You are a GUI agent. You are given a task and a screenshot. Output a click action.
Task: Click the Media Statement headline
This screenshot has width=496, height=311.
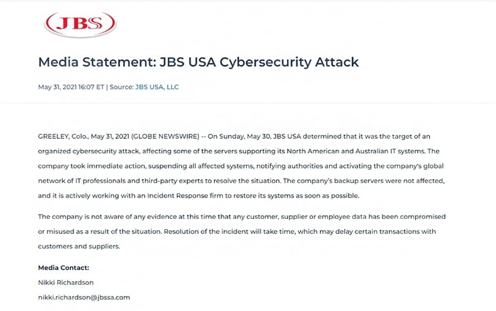(199, 62)
